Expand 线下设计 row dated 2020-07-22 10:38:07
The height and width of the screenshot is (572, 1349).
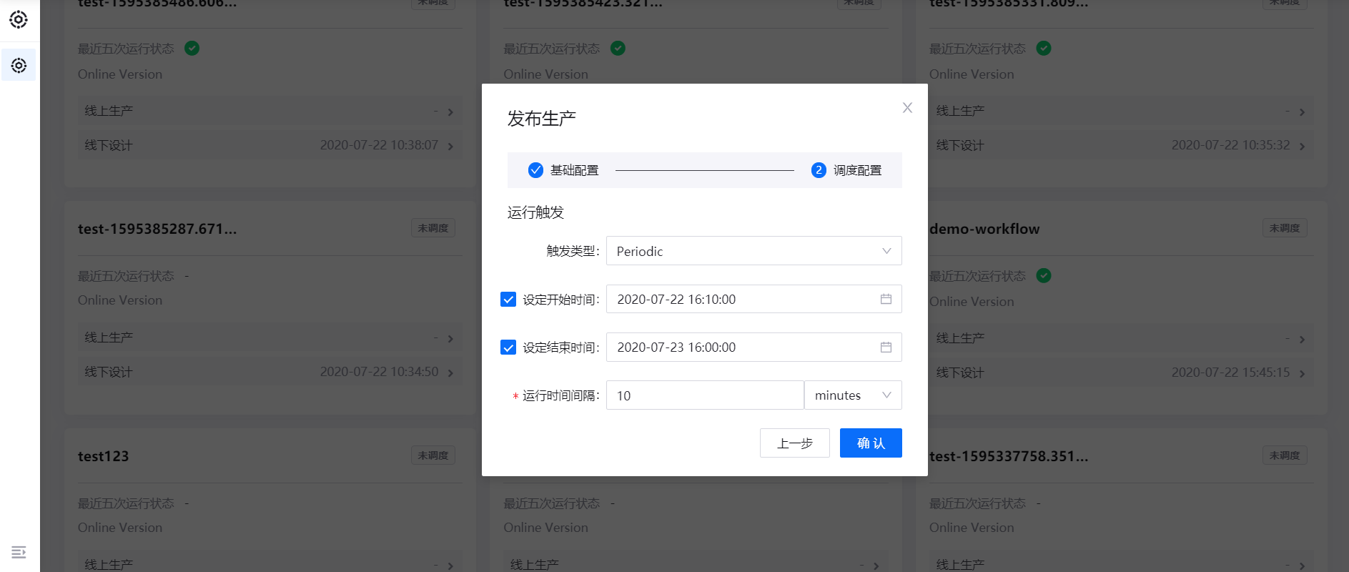point(270,145)
